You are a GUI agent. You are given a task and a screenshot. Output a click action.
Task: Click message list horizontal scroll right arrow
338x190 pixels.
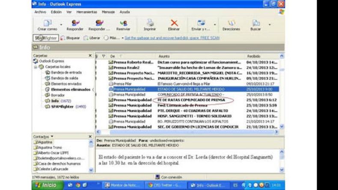[x=276, y=132]
